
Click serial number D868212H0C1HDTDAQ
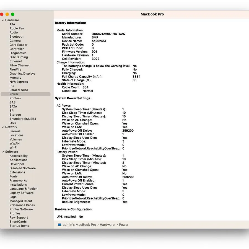tap(108, 34)
